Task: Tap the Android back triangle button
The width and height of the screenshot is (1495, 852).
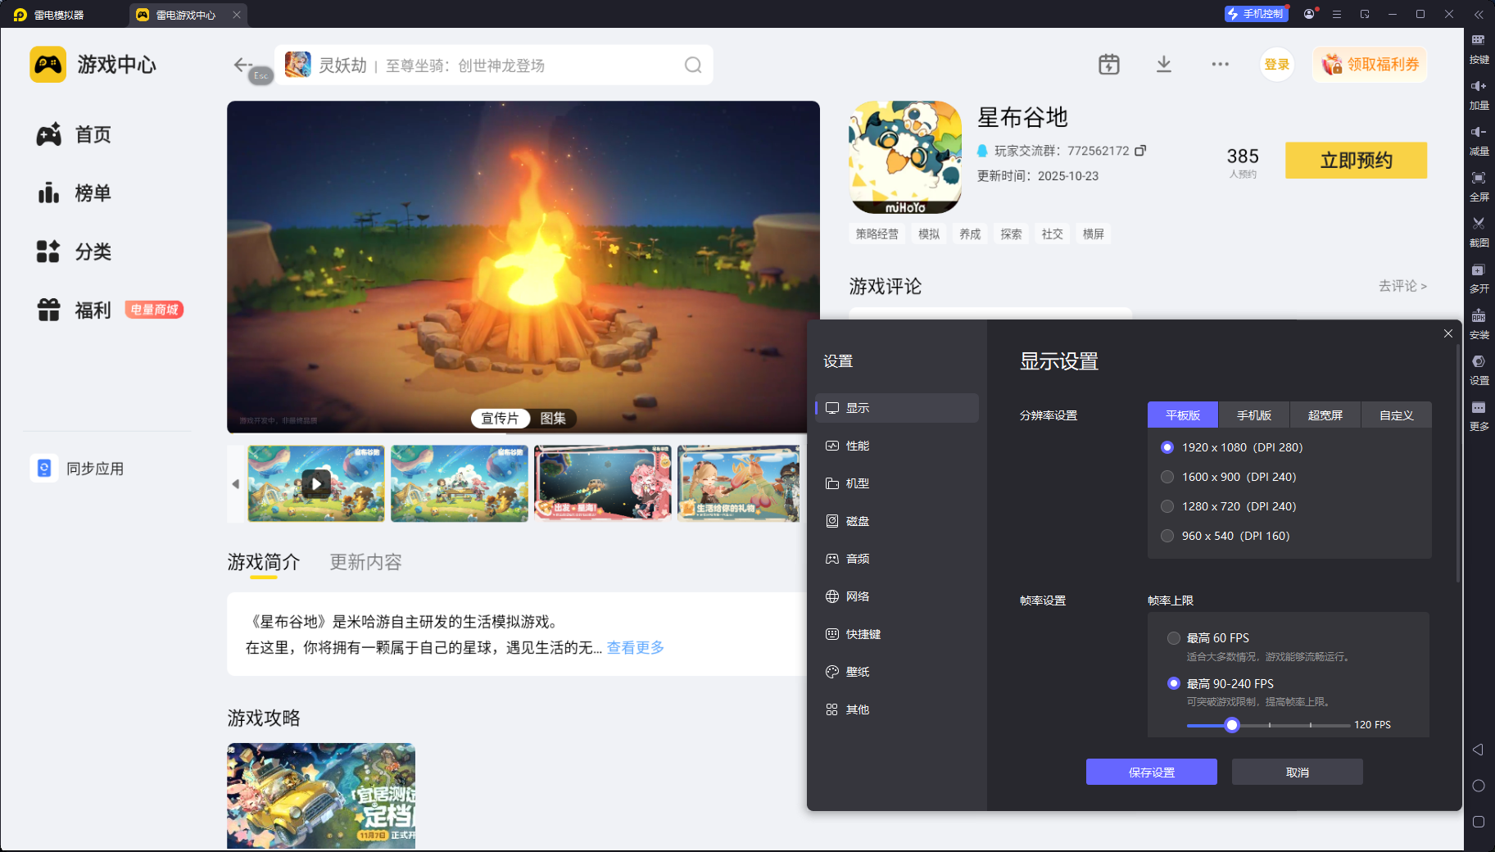Action: [x=1478, y=750]
